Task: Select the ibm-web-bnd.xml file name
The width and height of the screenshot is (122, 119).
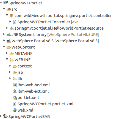Action: tap(34, 85)
